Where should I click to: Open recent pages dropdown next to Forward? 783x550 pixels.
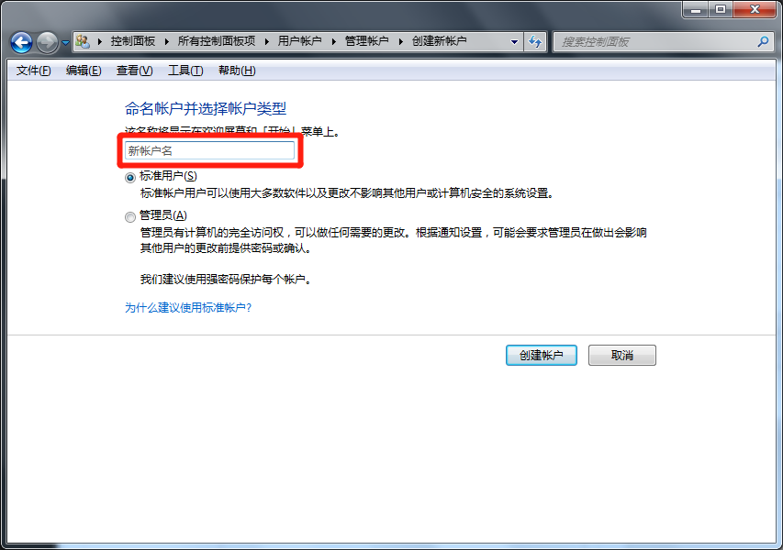coord(65,43)
